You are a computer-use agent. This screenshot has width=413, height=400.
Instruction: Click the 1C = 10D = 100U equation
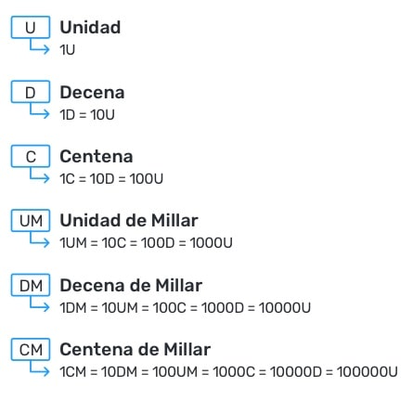click(111, 179)
